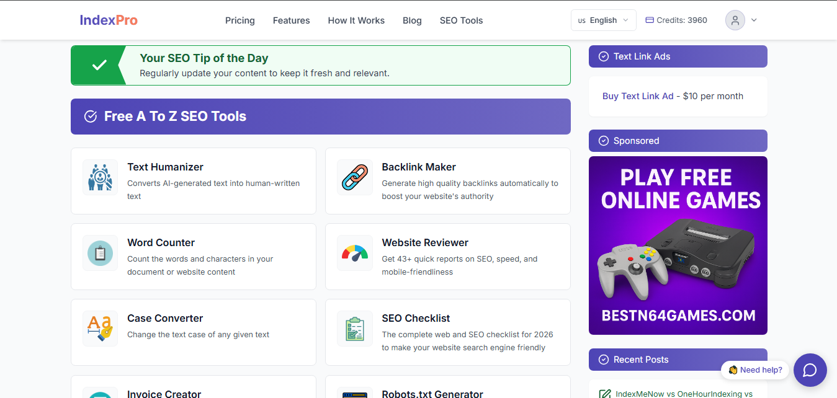The height and width of the screenshot is (398, 837).
Task: Open the Case Converter Aa icon
Action: [100, 329]
